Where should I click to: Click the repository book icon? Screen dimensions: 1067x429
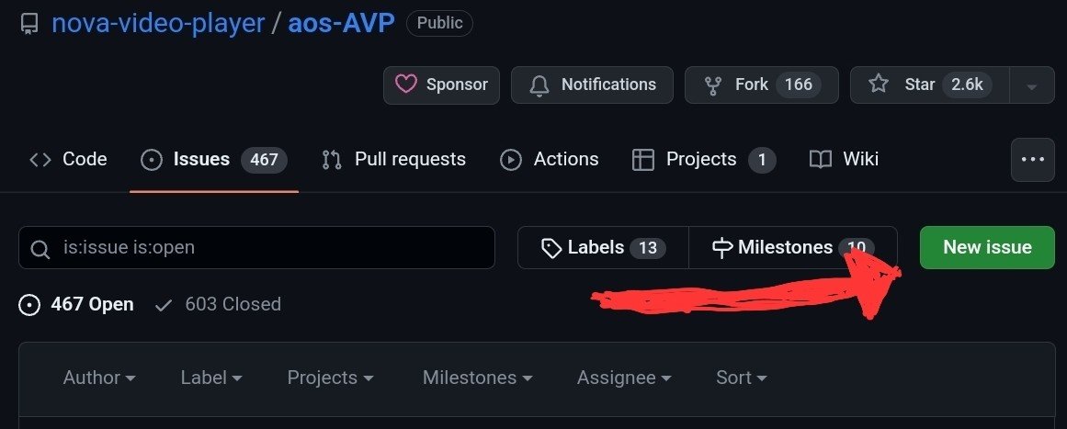point(29,24)
